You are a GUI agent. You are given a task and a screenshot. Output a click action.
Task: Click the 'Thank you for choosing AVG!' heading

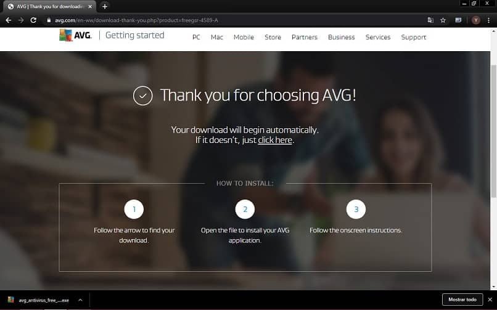[258, 96]
